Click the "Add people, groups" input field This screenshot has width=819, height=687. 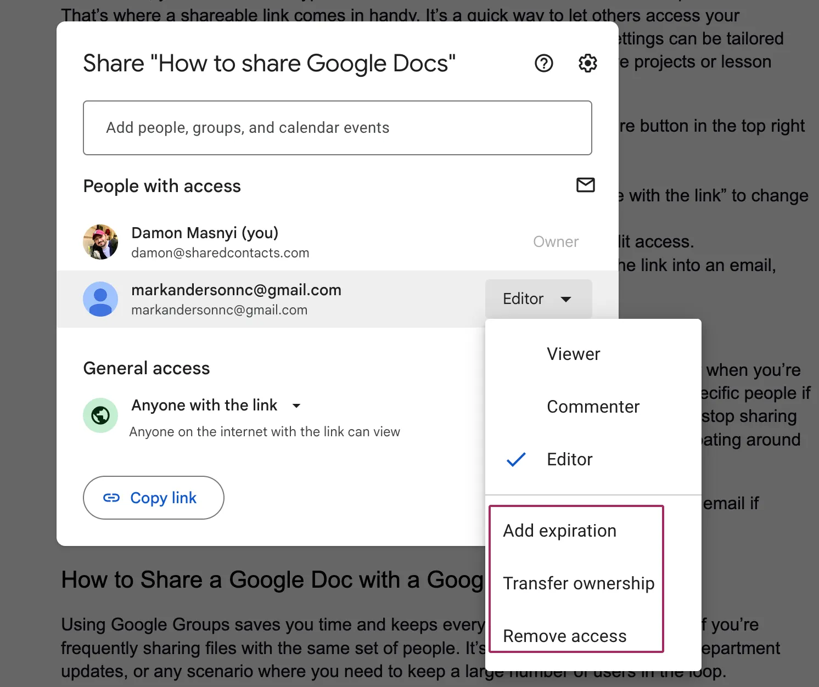[x=337, y=128]
